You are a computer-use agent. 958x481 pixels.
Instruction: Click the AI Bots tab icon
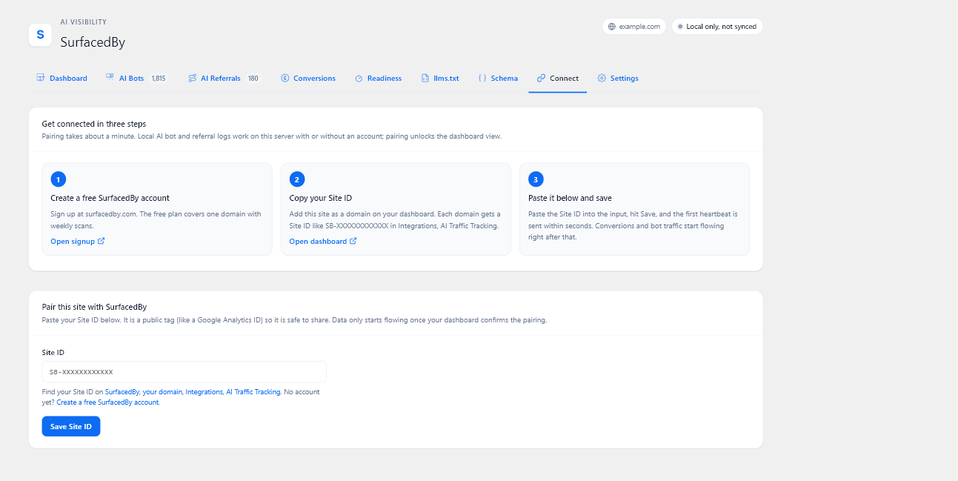click(x=110, y=78)
